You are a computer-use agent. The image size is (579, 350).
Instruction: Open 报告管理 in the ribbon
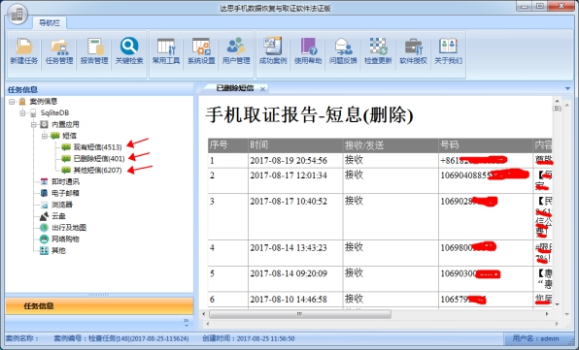[94, 51]
